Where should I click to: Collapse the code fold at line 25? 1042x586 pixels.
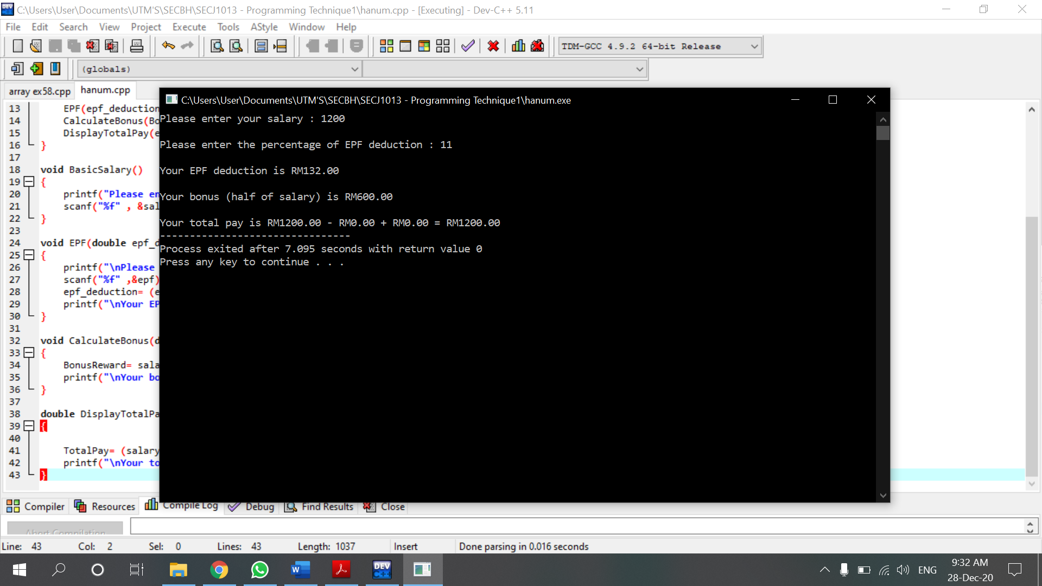29,255
